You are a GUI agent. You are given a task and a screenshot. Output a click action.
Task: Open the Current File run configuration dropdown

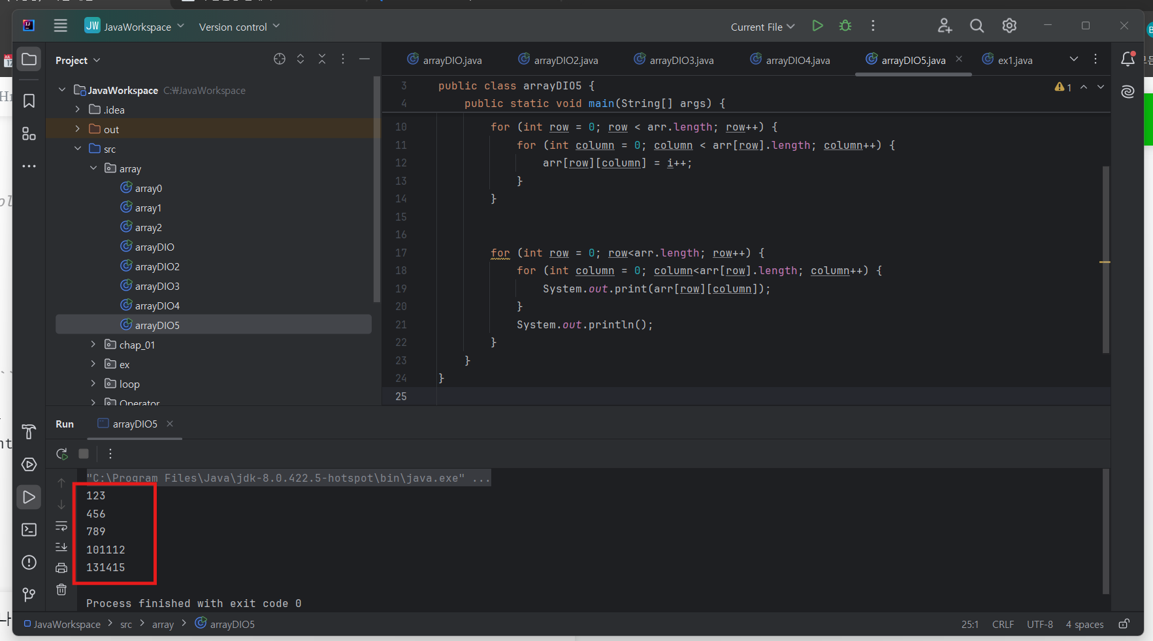(x=762, y=27)
